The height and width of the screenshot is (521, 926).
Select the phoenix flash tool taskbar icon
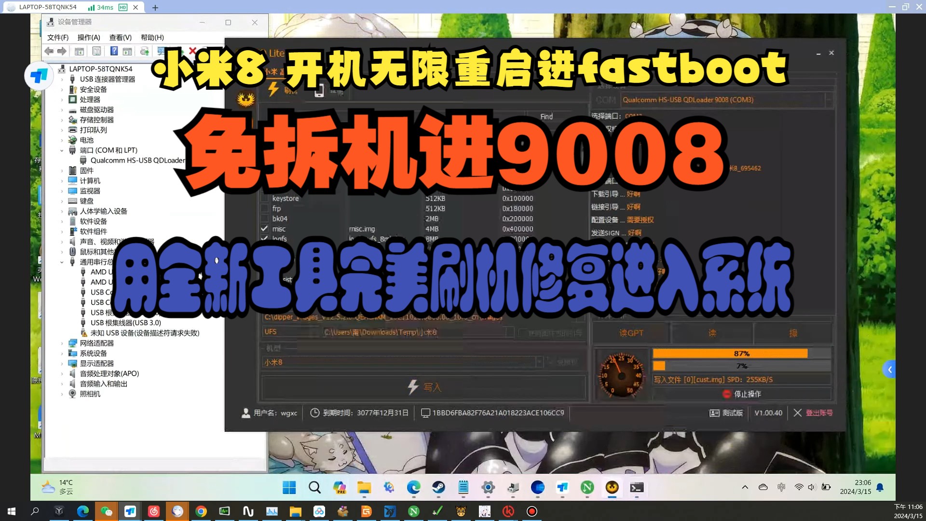[x=612, y=488]
